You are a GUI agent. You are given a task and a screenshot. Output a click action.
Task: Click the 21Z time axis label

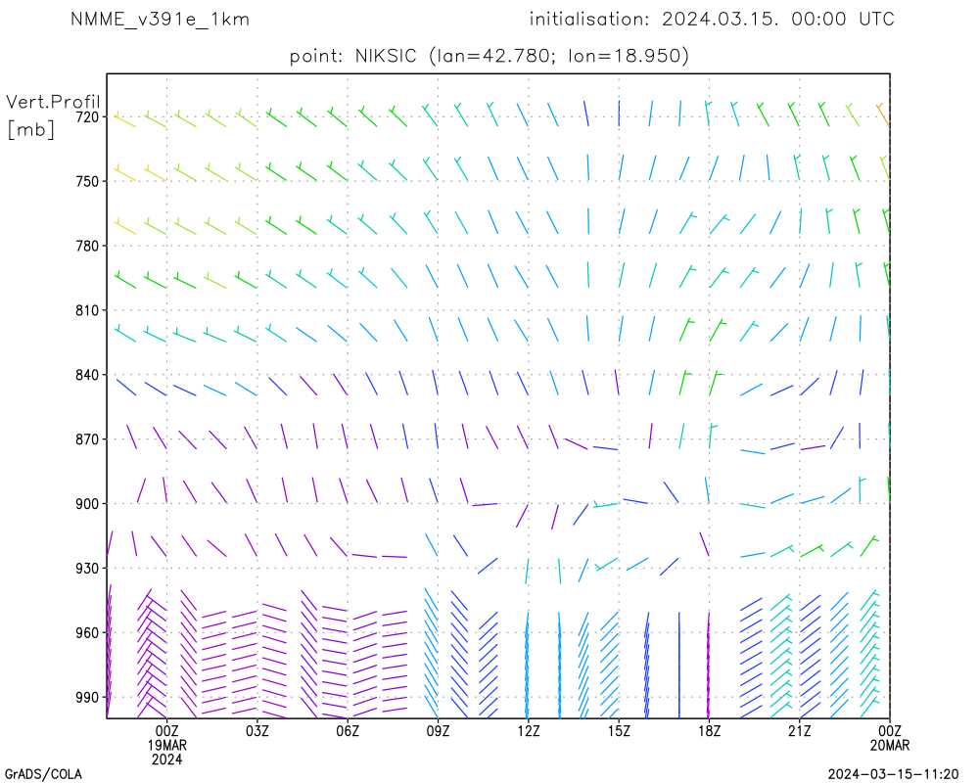(x=799, y=731)
